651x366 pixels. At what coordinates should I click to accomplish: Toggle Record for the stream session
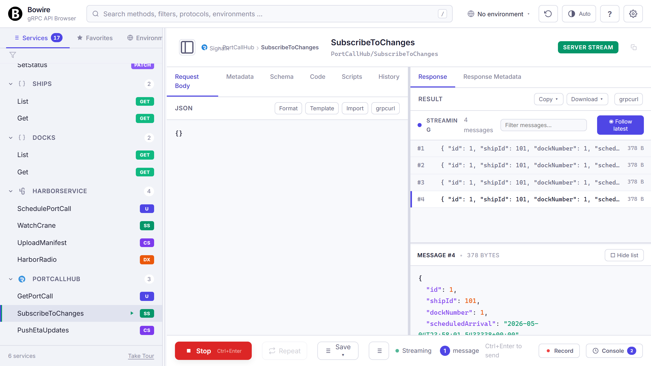(x=559, y=351)
